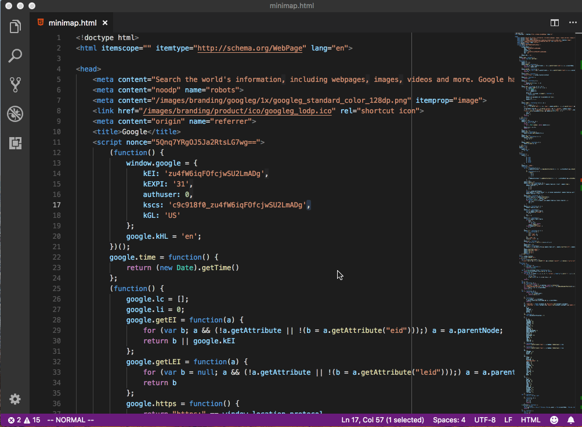Click the HTML5 file icon on tab
Screen dimensions: 582x427
[41, 22]
